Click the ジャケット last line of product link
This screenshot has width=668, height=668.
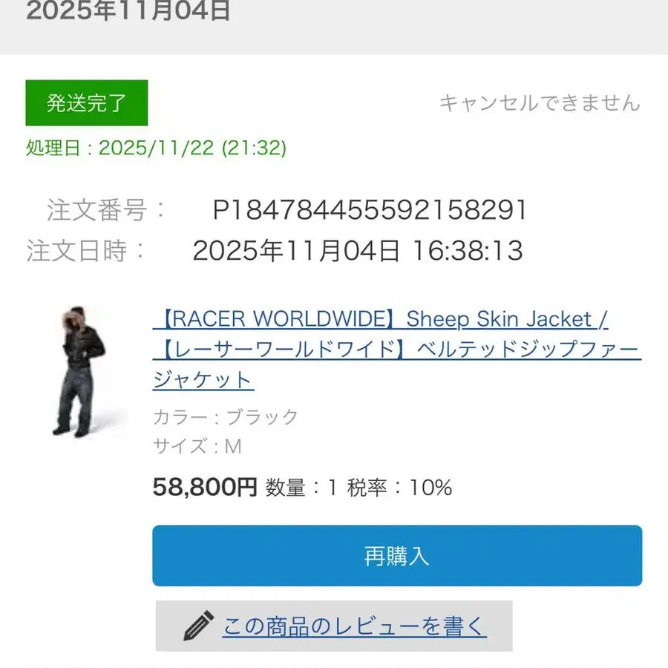(x=203, y=379)
